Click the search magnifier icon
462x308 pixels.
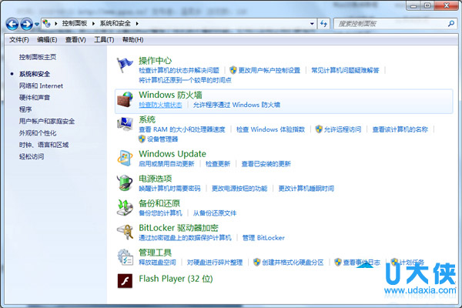(x=450, y=24)
